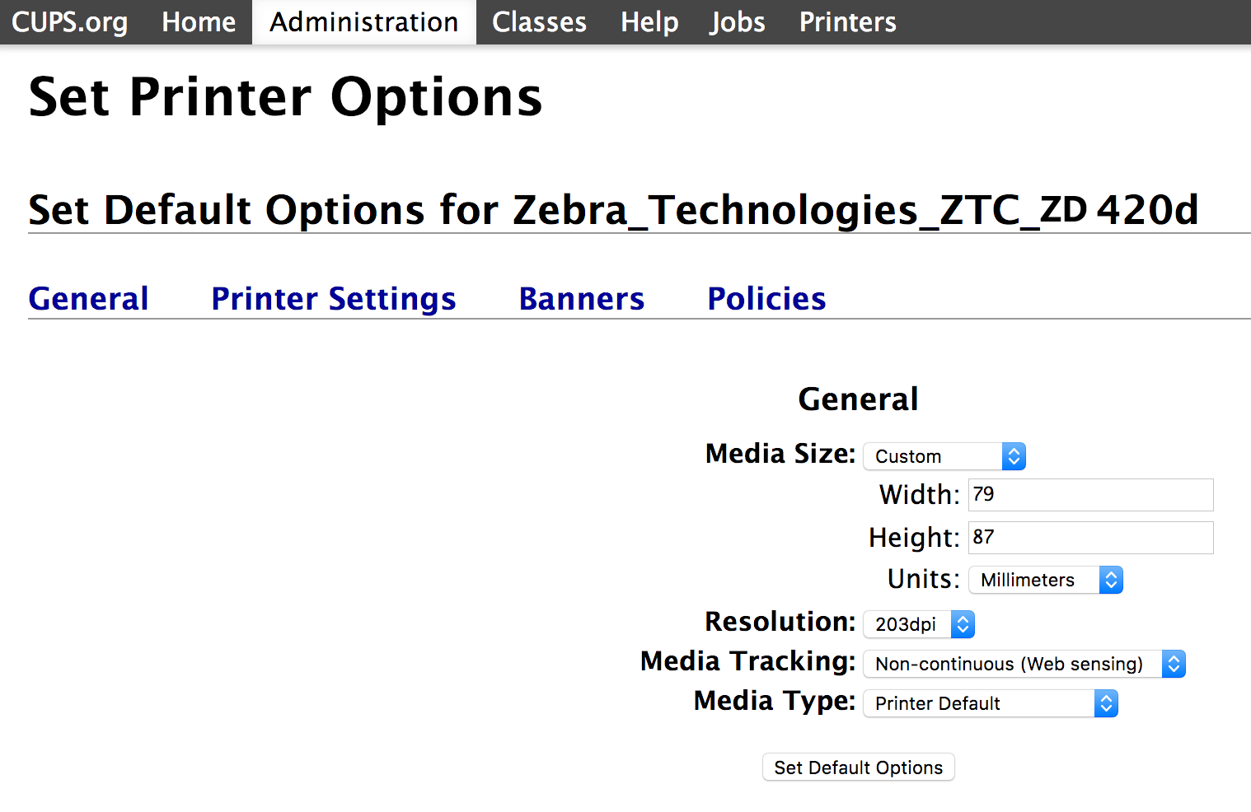Image resolution: width=1251 pixels, height=812 pixels.
Task: Expand the Media Type dropdown
Action: [991, 703]
